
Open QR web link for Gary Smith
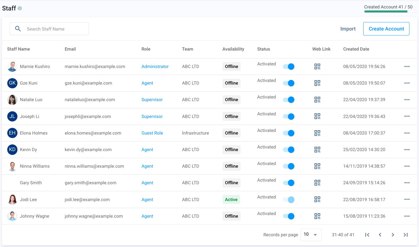click(x=317, y=183)
